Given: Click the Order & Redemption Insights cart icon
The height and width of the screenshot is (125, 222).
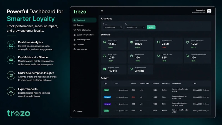Looking at the screenshot, I should tap(11, 75).
